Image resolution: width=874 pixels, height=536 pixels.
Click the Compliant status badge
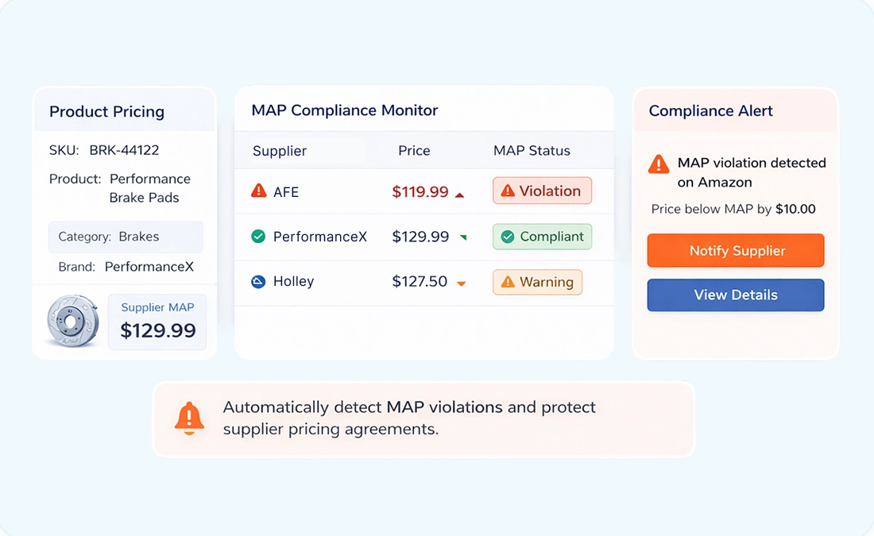pyautogui.click(x=542, y=237)
